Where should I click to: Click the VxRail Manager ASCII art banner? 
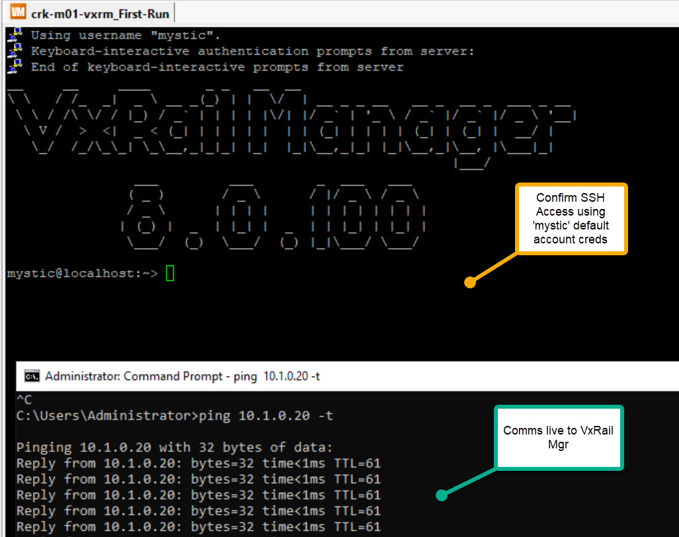tap(291, 126)
